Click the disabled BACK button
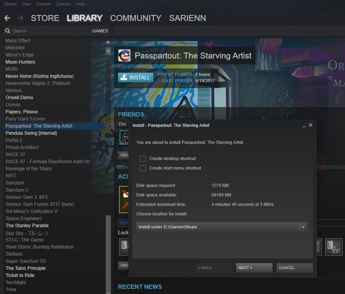The image size is (345, 294). pyautogui.click(x=214, y=268)
